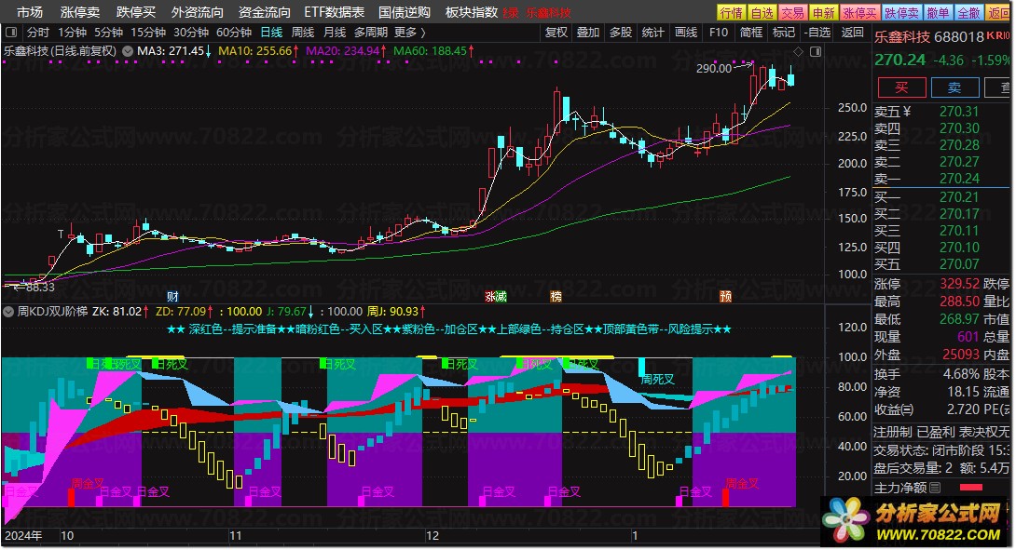
Task: Click the 榜 event marker below the chart
Action: [556, 297]
